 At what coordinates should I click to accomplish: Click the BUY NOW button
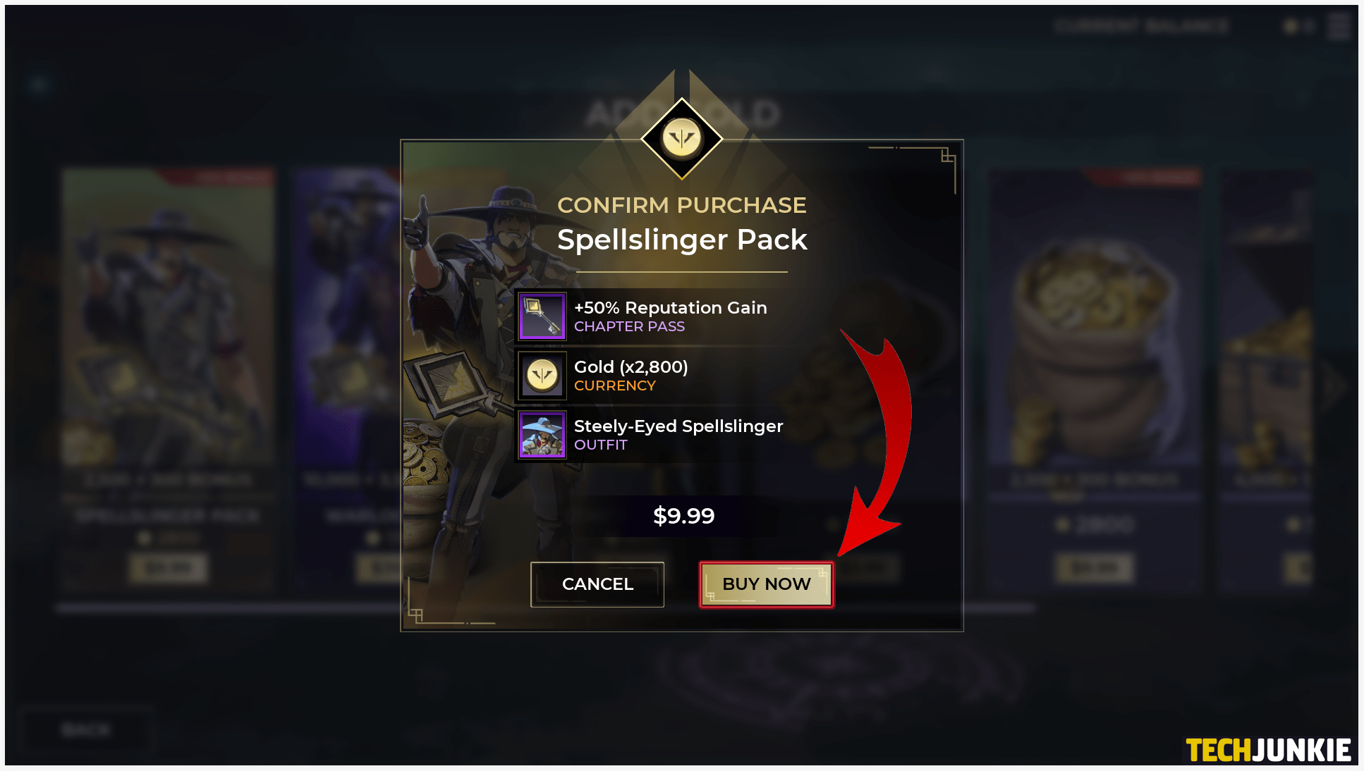[766, 584]
